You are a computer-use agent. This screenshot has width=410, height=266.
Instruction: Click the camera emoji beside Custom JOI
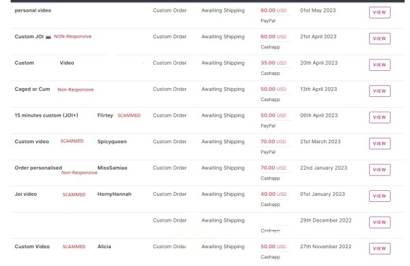pyautogui.click(x=48, y=37)
